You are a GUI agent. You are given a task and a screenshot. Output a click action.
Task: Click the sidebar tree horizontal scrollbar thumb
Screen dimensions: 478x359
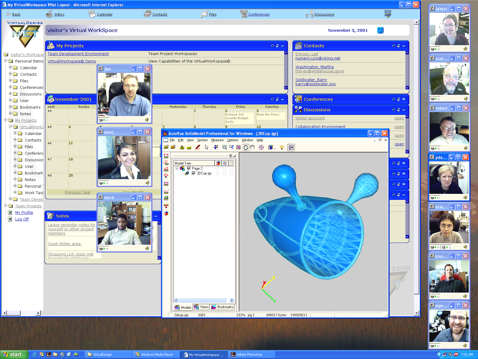14,313
